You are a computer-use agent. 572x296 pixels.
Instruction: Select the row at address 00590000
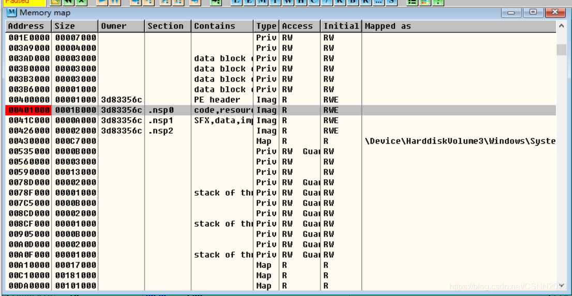pyautogui.click(x=281, y=172)
